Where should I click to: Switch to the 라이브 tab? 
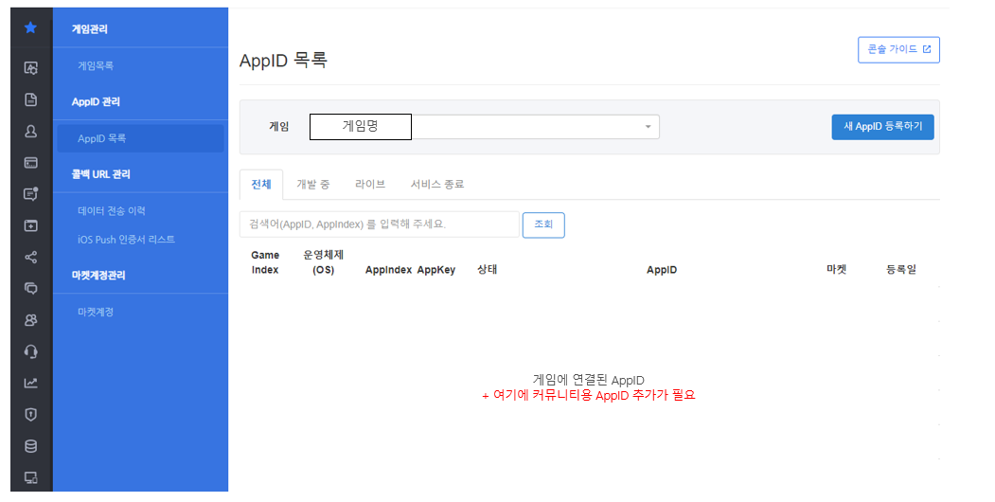coord(370,184)
